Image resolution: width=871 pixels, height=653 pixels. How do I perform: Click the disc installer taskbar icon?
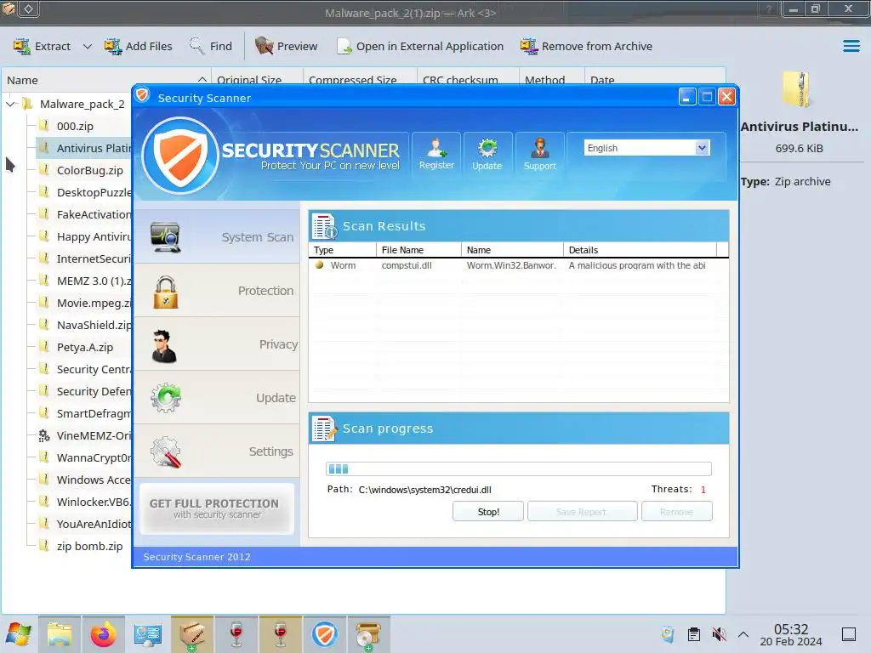click(x=369, y=634)
